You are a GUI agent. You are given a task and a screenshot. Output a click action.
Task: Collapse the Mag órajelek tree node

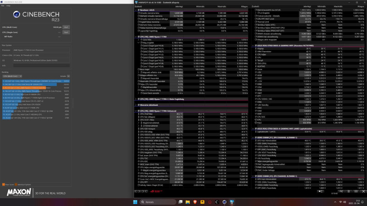point(139,43)
